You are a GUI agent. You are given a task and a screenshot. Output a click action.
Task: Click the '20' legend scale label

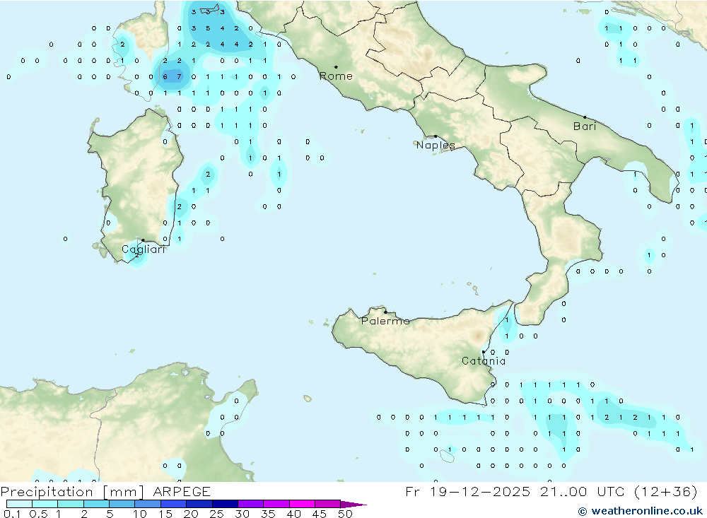point(191,514)
